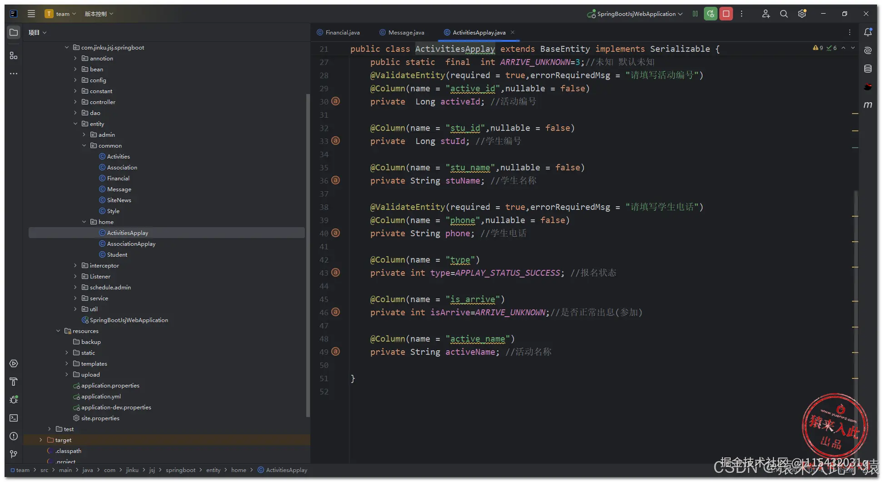Image resolution: width=882 pixels, height=482 pixels.
Task: Click the springboot breadcrumb segment
Action: (180, 470)
